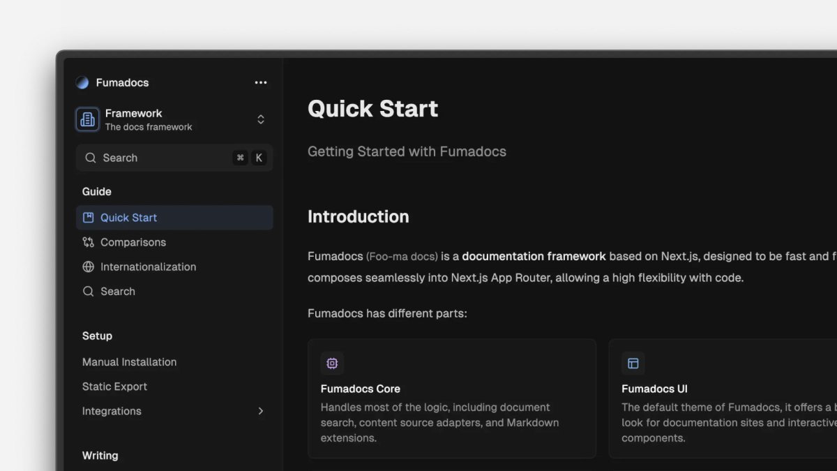Viewport: 837px width, 471px height.
Task: Click the Framework building icon
Action: [88, 119]
